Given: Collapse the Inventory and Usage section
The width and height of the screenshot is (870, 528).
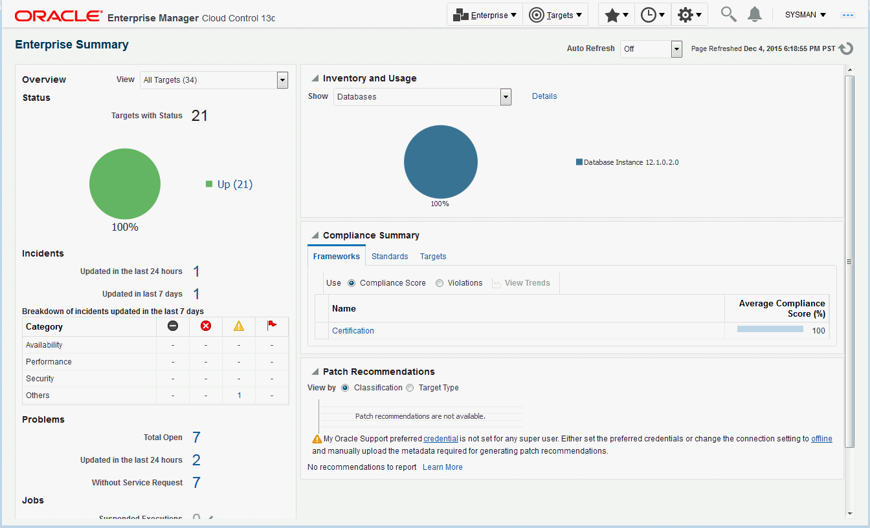Looking at the screenshot, I should coord(315,78).
